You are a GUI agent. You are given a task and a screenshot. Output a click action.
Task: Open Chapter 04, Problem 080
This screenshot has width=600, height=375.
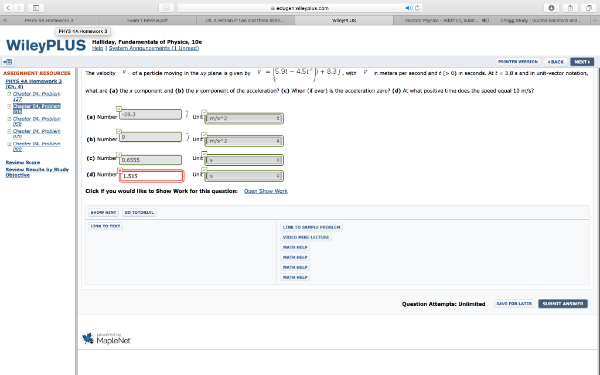click(37, 146)
